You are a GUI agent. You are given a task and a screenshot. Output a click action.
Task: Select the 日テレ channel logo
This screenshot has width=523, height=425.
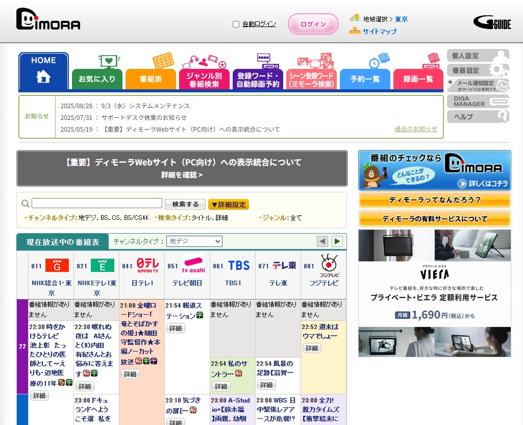pyautogui.click(x=147, y=265)
